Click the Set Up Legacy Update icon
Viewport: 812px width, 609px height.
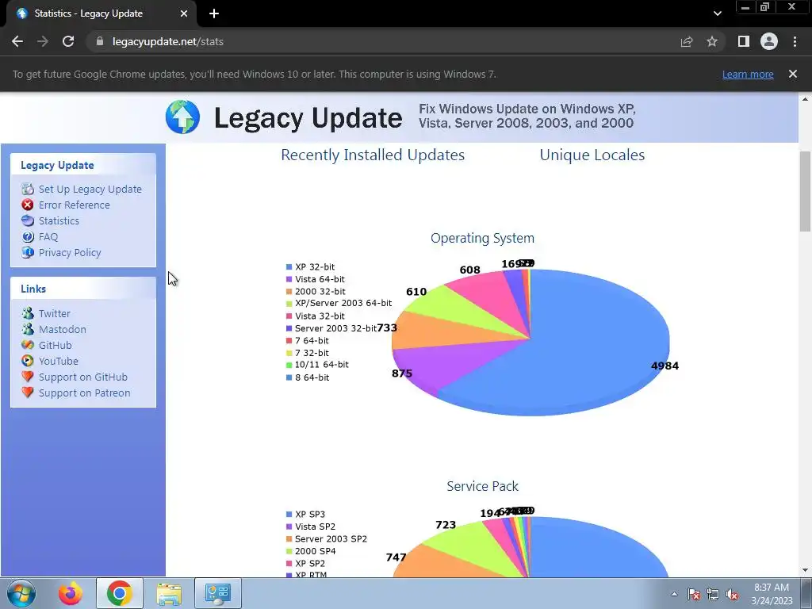[28, 189]
